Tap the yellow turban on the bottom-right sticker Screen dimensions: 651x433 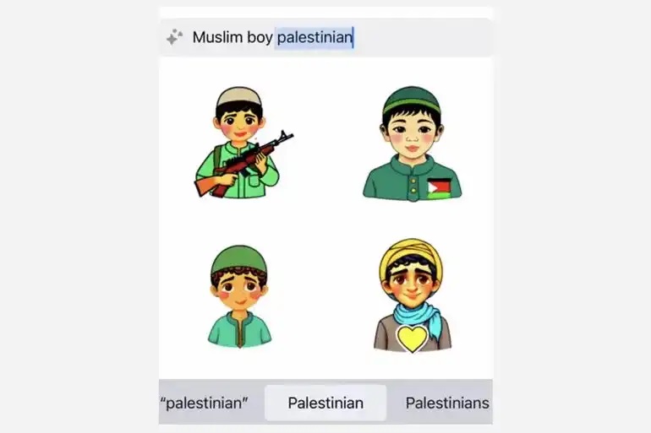(x=411, y=255)
